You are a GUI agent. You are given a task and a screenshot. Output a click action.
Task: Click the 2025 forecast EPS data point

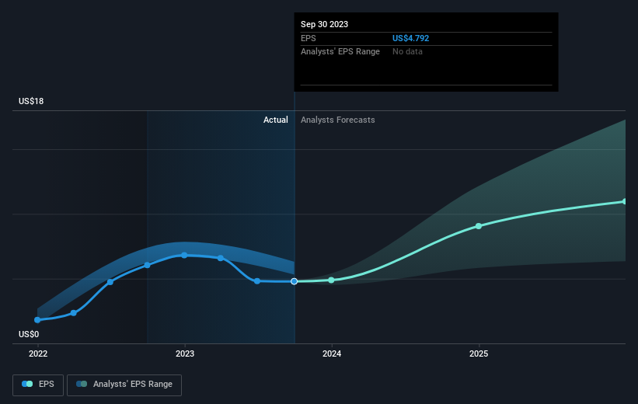click(x=479, y=226)
